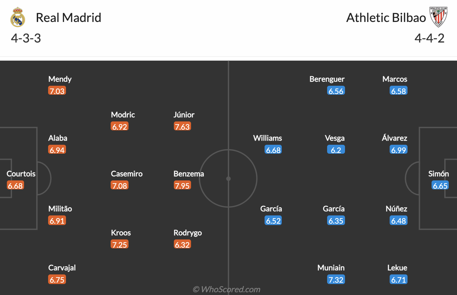Open the WhoScored.com watermark link
The width and height of the screenshot is (457, 295).
click(x=228, y=289)
